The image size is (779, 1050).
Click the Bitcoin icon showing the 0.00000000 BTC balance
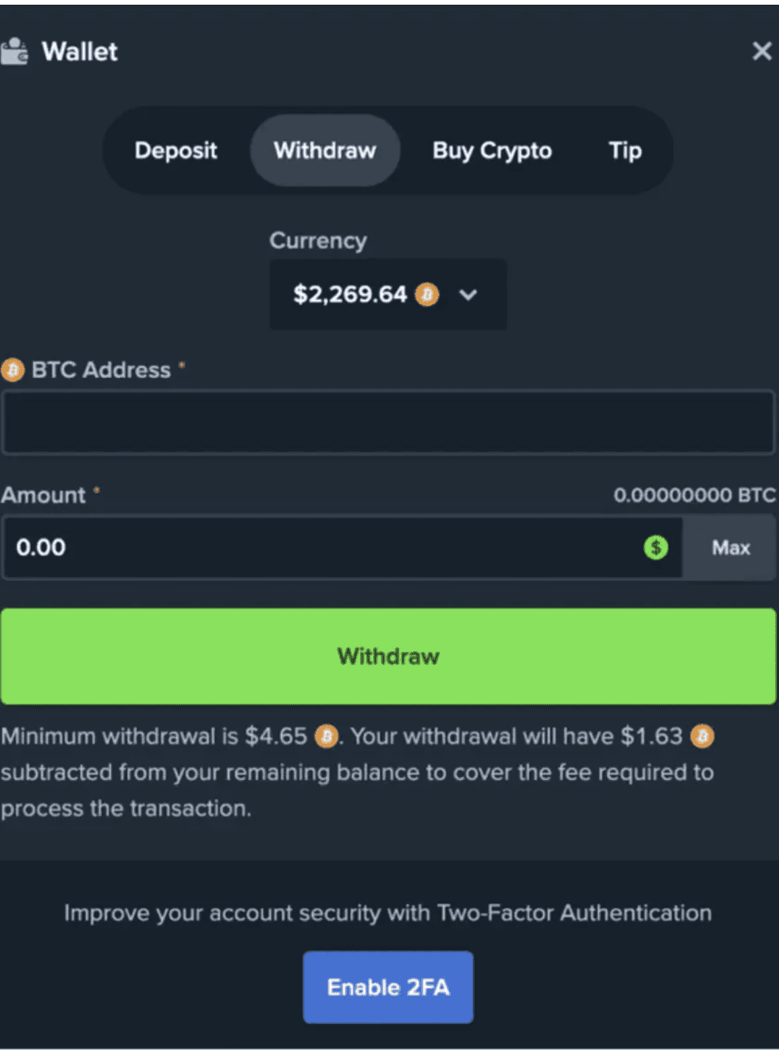pyautogui.click(x=694, y=495)
